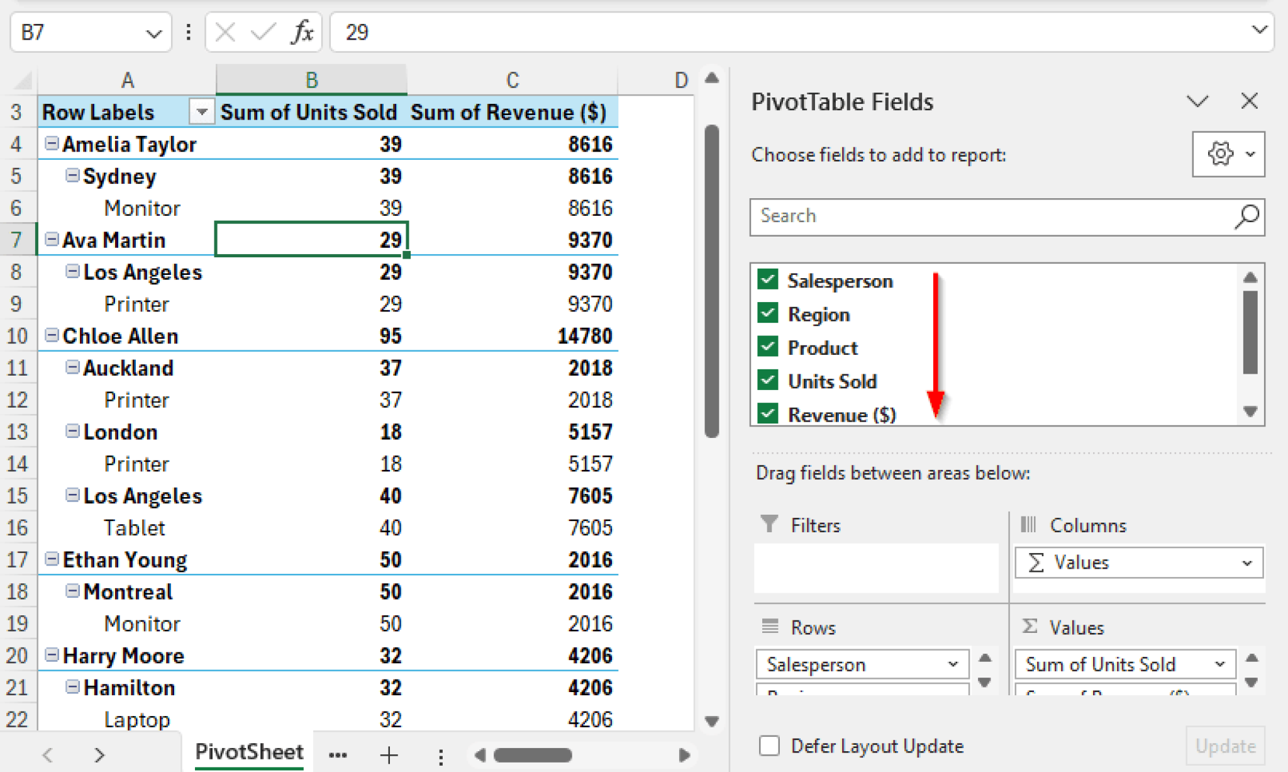Click the magnifier icon in the field search box
The image size is (1288, 772).
point(1246,217)
